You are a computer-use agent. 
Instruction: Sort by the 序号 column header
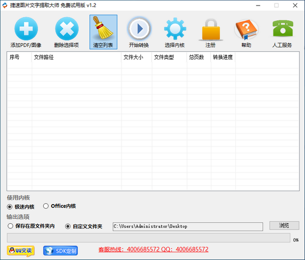pos(19,57)
